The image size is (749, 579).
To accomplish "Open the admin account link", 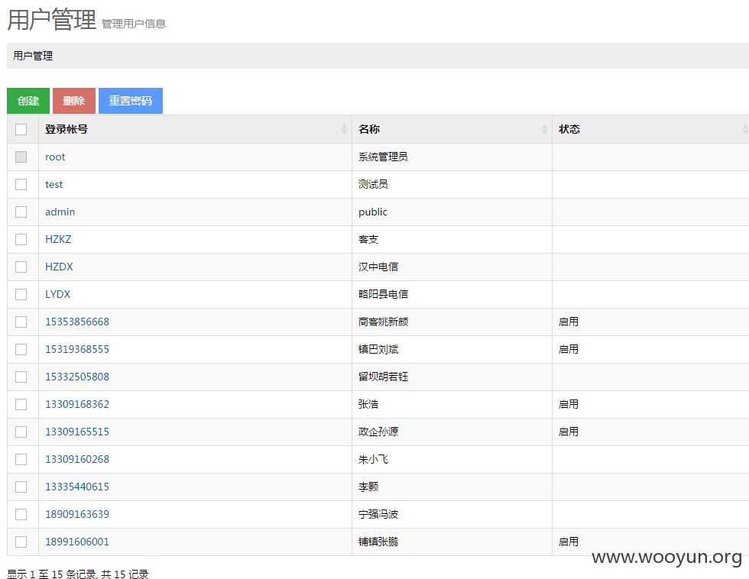I will (x=60, y=212).
